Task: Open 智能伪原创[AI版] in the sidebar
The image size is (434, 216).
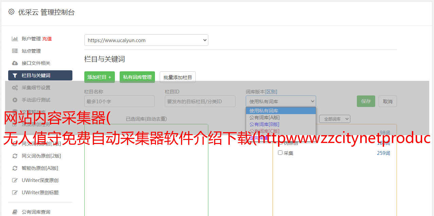Action: pos(40,168)
